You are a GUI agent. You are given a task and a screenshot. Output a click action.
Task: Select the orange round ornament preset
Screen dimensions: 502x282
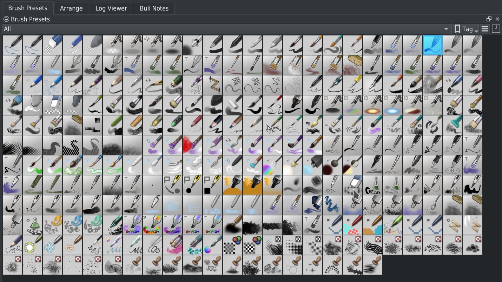pos(73,245)
